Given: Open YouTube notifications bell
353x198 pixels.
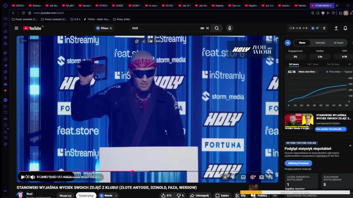Looking at the screenshot, I should [x=345, y=28].
